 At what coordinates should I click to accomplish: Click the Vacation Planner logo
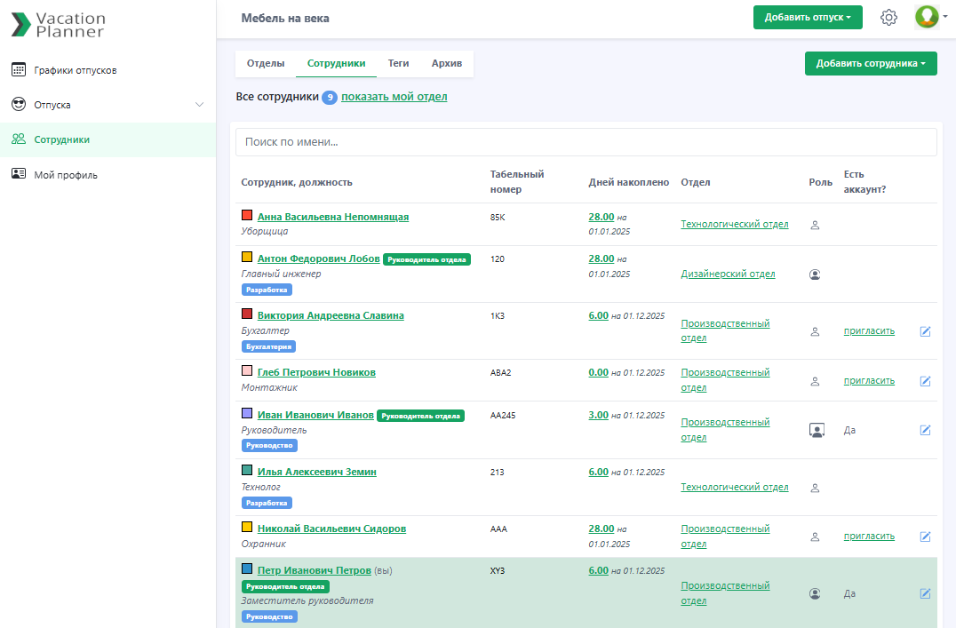point(59,25)
